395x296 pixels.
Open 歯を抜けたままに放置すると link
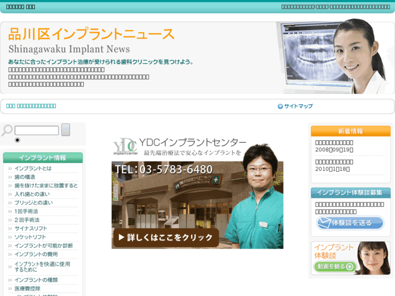pyautogui.click(x=46, y=186)
